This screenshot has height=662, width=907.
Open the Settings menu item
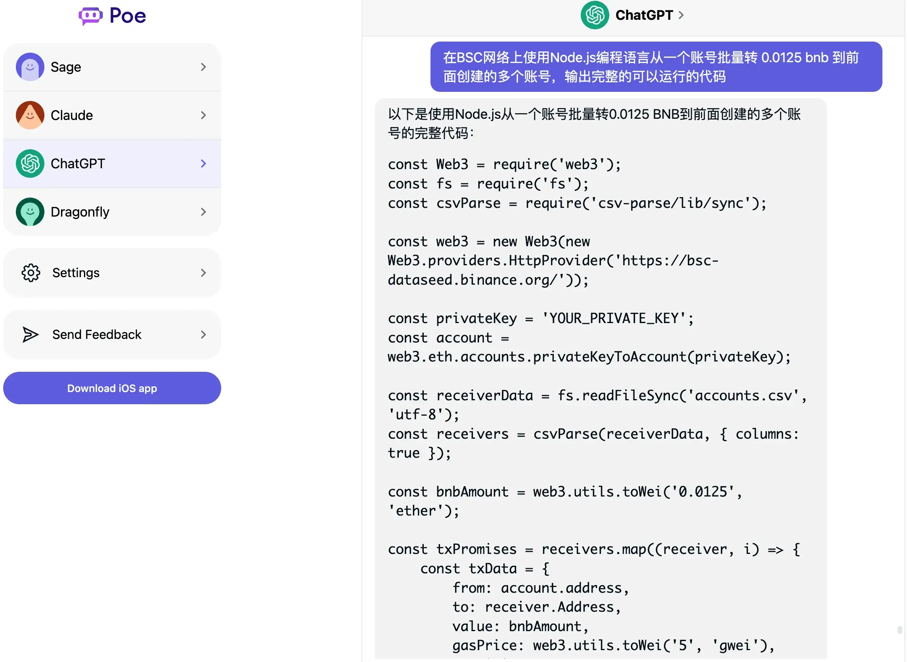[112, 273]
